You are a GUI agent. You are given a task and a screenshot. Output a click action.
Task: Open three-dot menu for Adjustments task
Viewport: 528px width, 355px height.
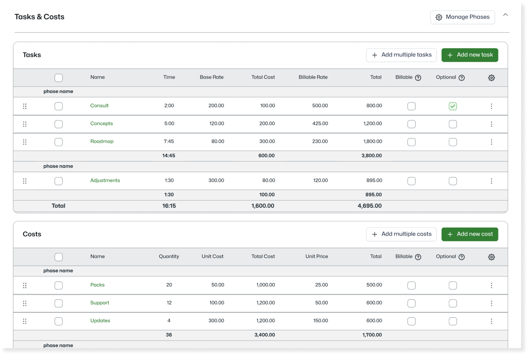[x=491, y=181]
